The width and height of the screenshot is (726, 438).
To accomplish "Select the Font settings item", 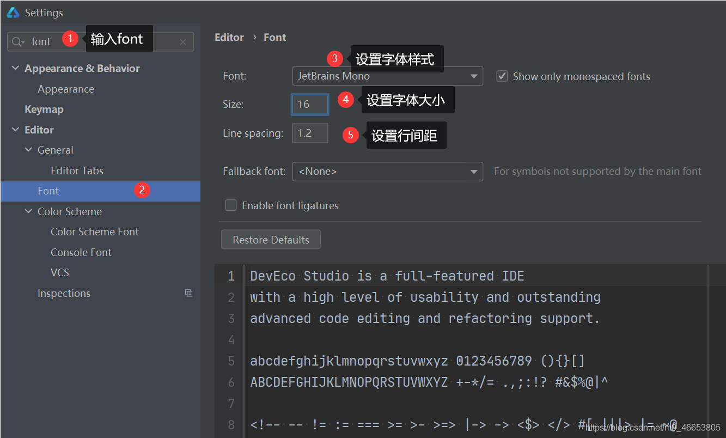I will 100,191.
